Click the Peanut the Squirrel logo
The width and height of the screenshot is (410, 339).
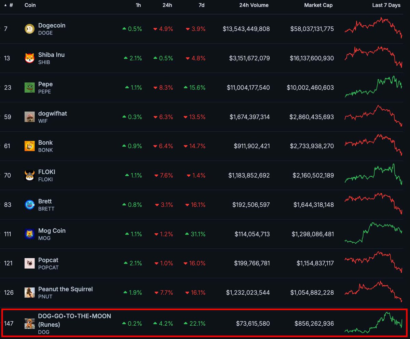[x=29, y=293]
